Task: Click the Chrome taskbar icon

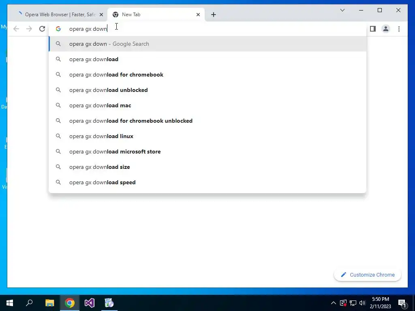Action: [x=70, y=303]
